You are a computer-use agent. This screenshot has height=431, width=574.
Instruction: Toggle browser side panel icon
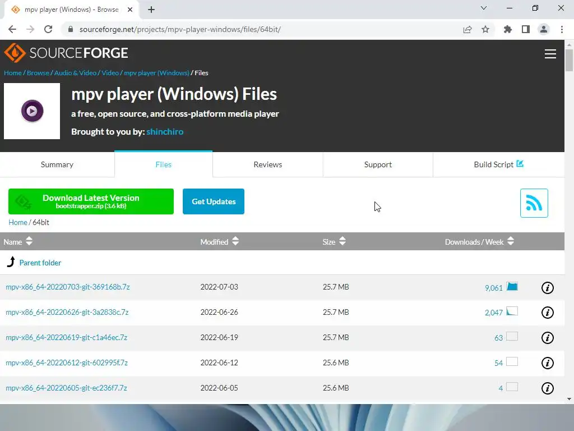coord(526,29)
